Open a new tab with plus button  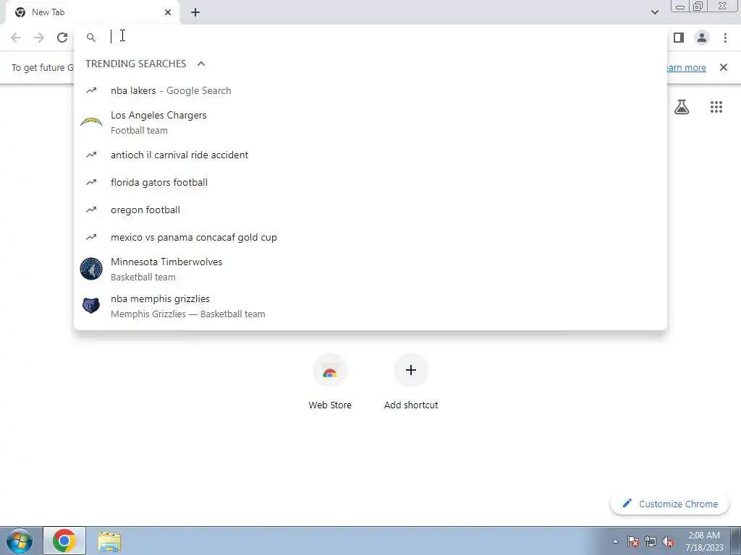tap(195, 12)
